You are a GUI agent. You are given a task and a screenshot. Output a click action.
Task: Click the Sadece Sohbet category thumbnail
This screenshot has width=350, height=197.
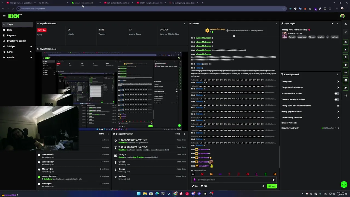click(x=285, y=35)
